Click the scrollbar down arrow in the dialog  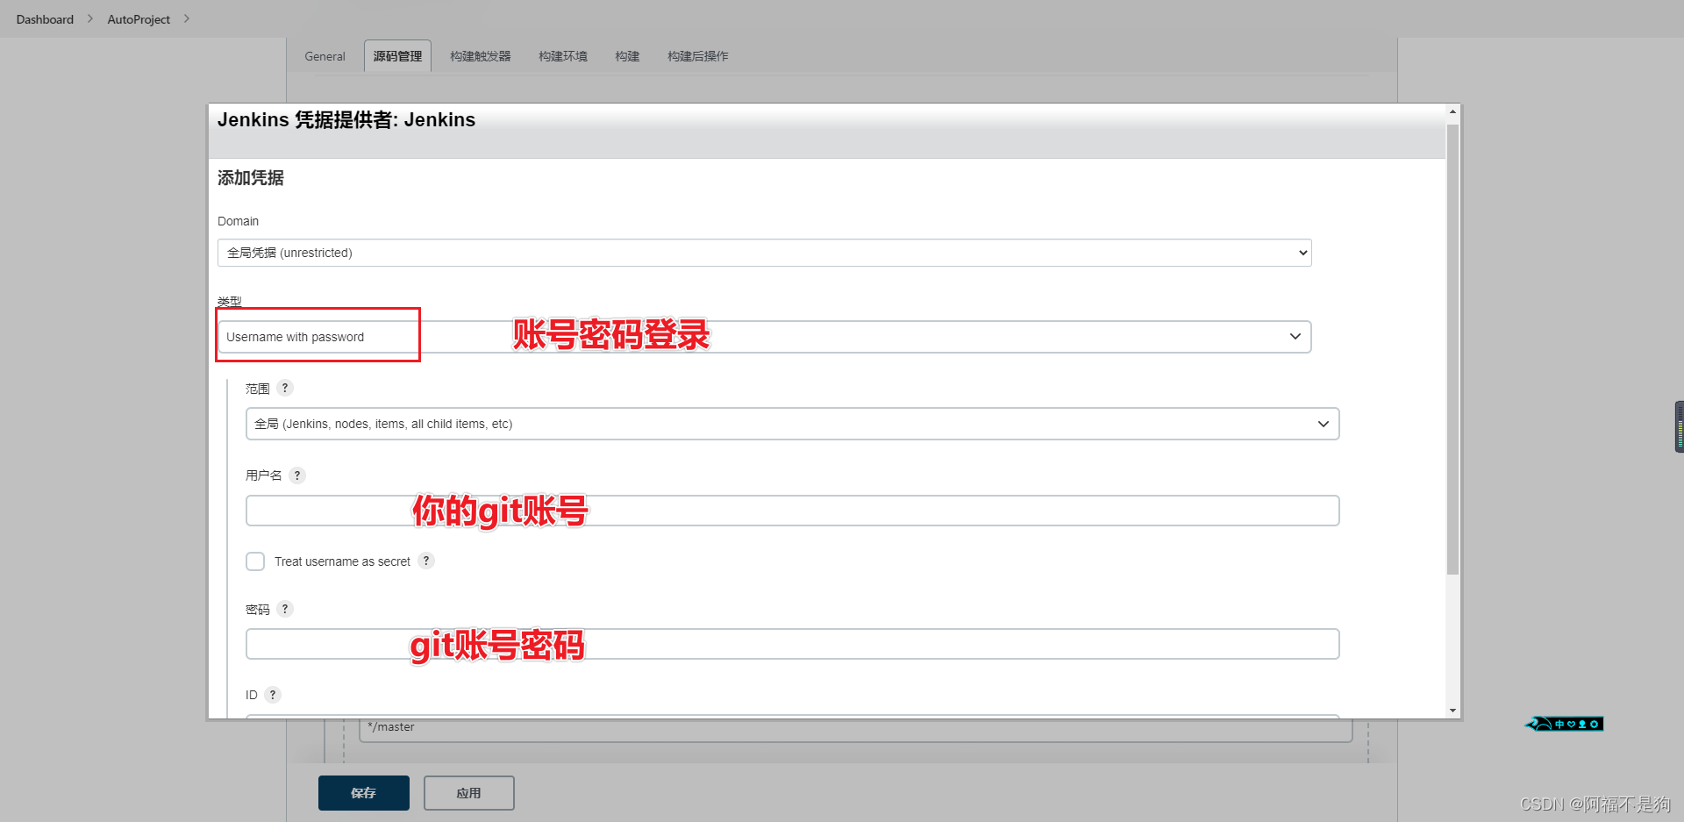pos(1452,711)
